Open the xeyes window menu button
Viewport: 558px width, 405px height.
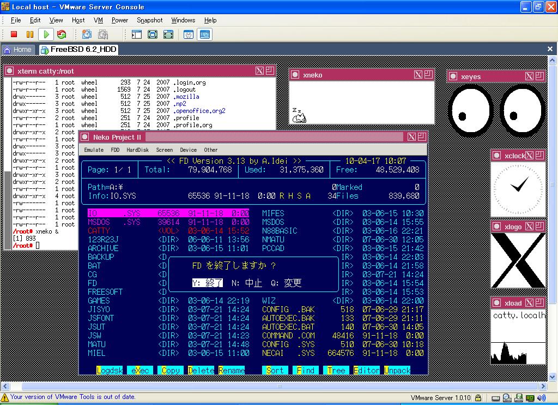453,76
